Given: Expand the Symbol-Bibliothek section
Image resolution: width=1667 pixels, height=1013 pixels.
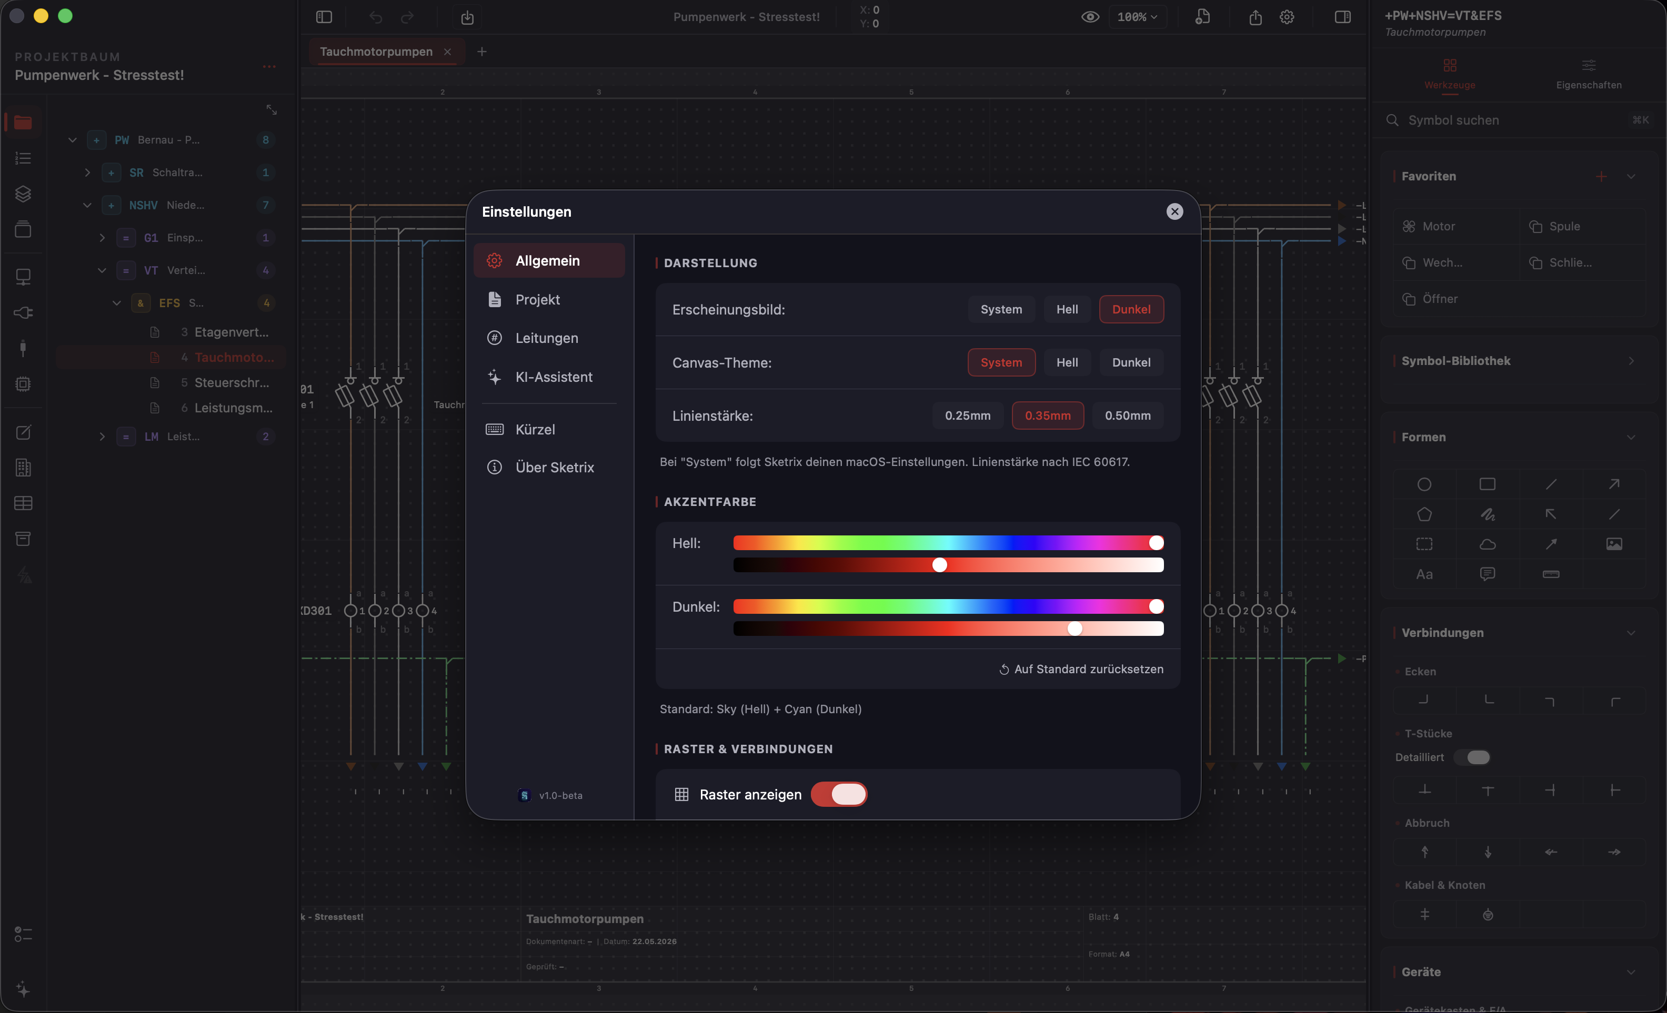Looking at the screenshot, I should [1631, 361].
